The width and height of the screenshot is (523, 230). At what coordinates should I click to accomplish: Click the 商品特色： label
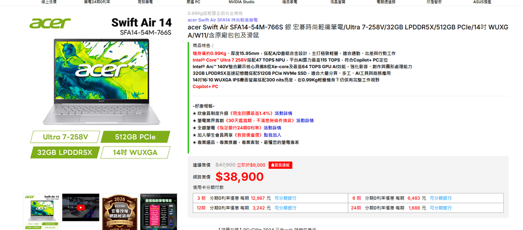[x=203, y=45]
